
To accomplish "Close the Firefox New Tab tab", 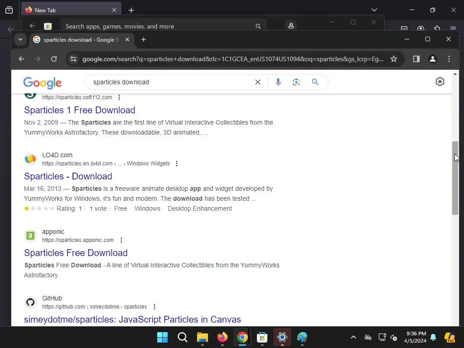I will coord(114,10).
